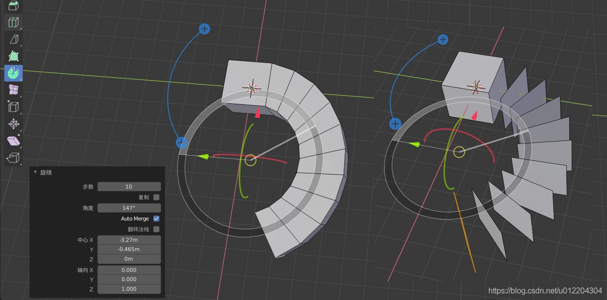Select the Loop Cut tool

coord(14,22)
